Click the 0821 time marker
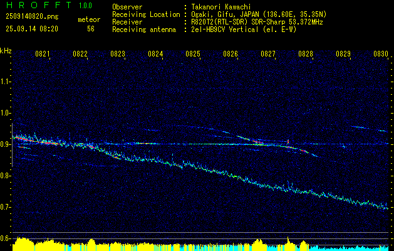This screenshot has width=394, height=251. (x=42, y=54)
